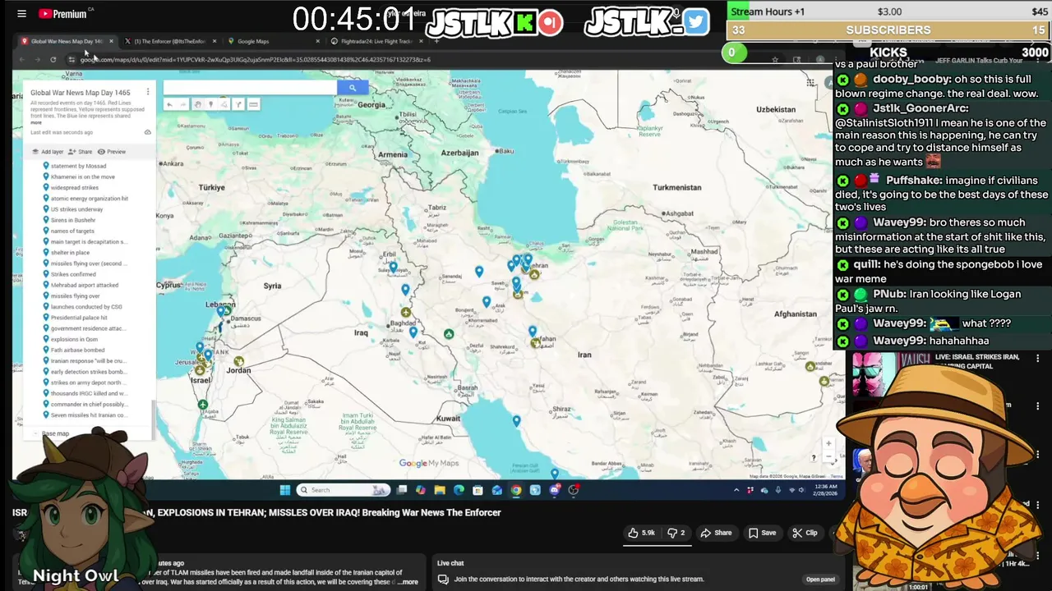
Task: Zoom in on the map
Action: [x=828, y=443]
